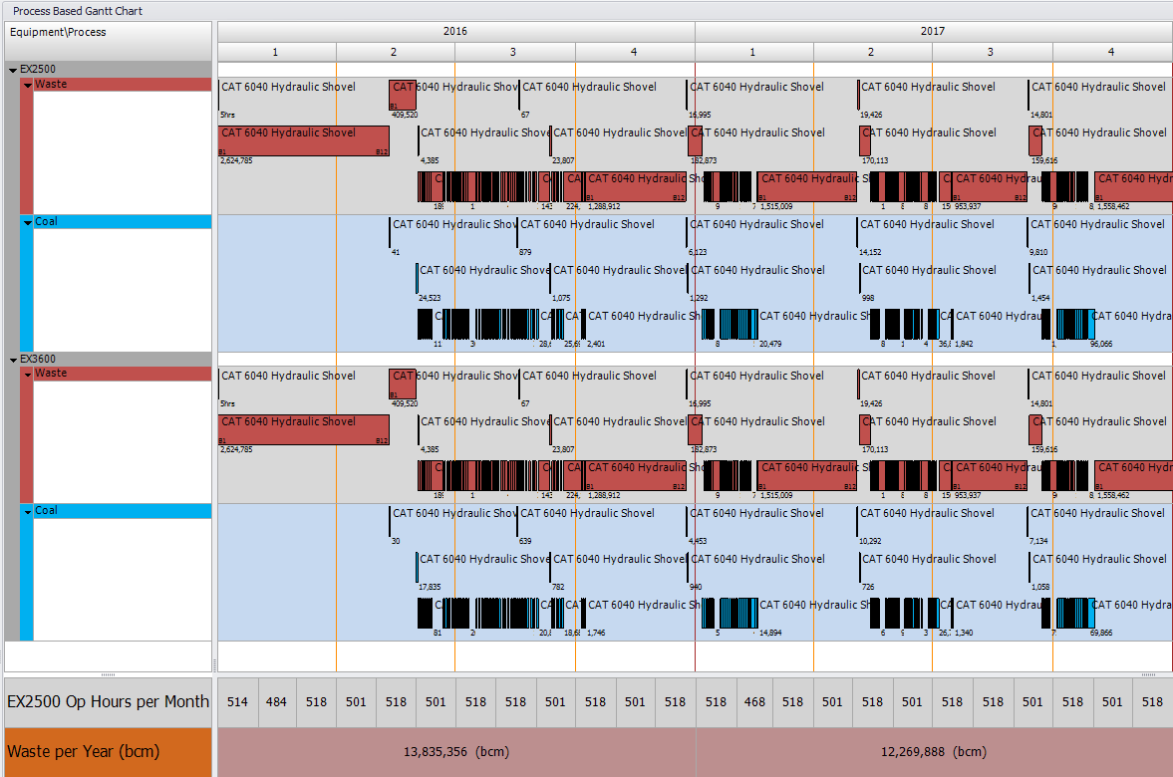Click Coal value 639

click(x=525, y=542)
